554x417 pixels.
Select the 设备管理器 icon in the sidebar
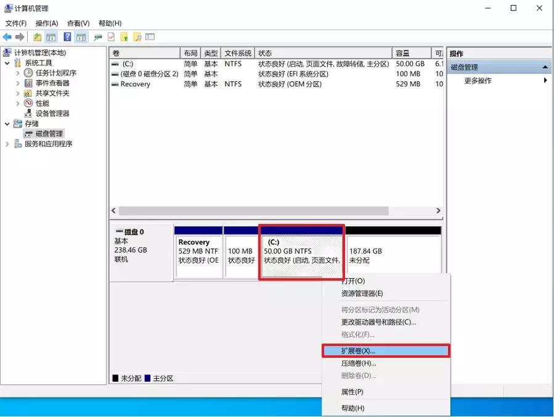click(28, 112)
